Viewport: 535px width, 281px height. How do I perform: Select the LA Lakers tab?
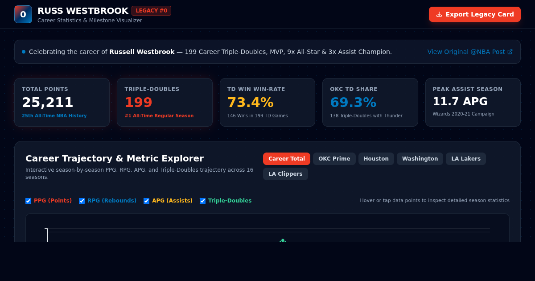pos(466,159)
